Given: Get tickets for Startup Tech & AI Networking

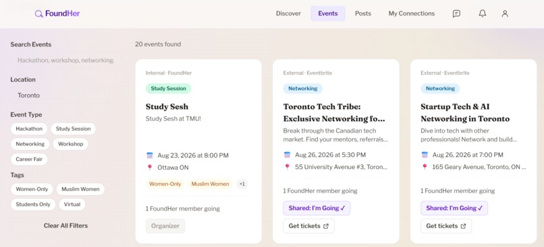Looking at the screenshot, I should [x=446, y=226].
